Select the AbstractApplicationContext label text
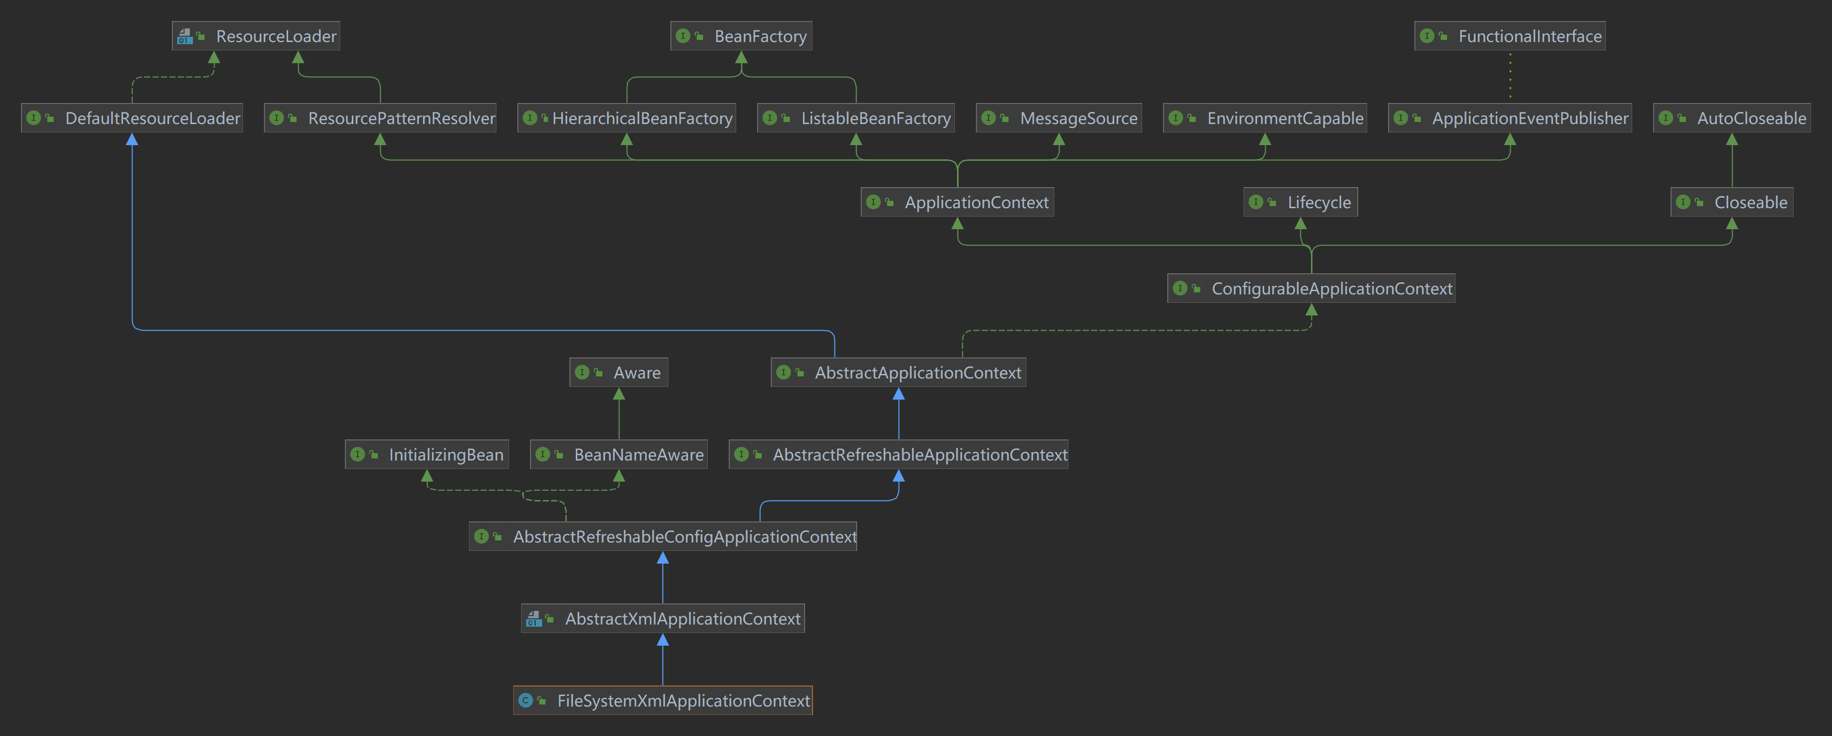 point(918,373)
